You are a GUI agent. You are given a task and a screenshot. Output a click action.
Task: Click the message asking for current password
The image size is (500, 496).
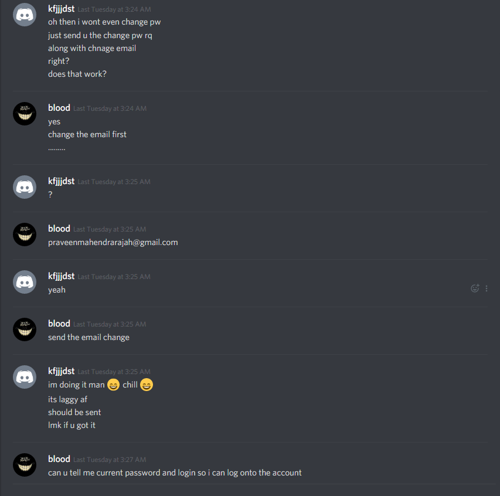point(175,473)
